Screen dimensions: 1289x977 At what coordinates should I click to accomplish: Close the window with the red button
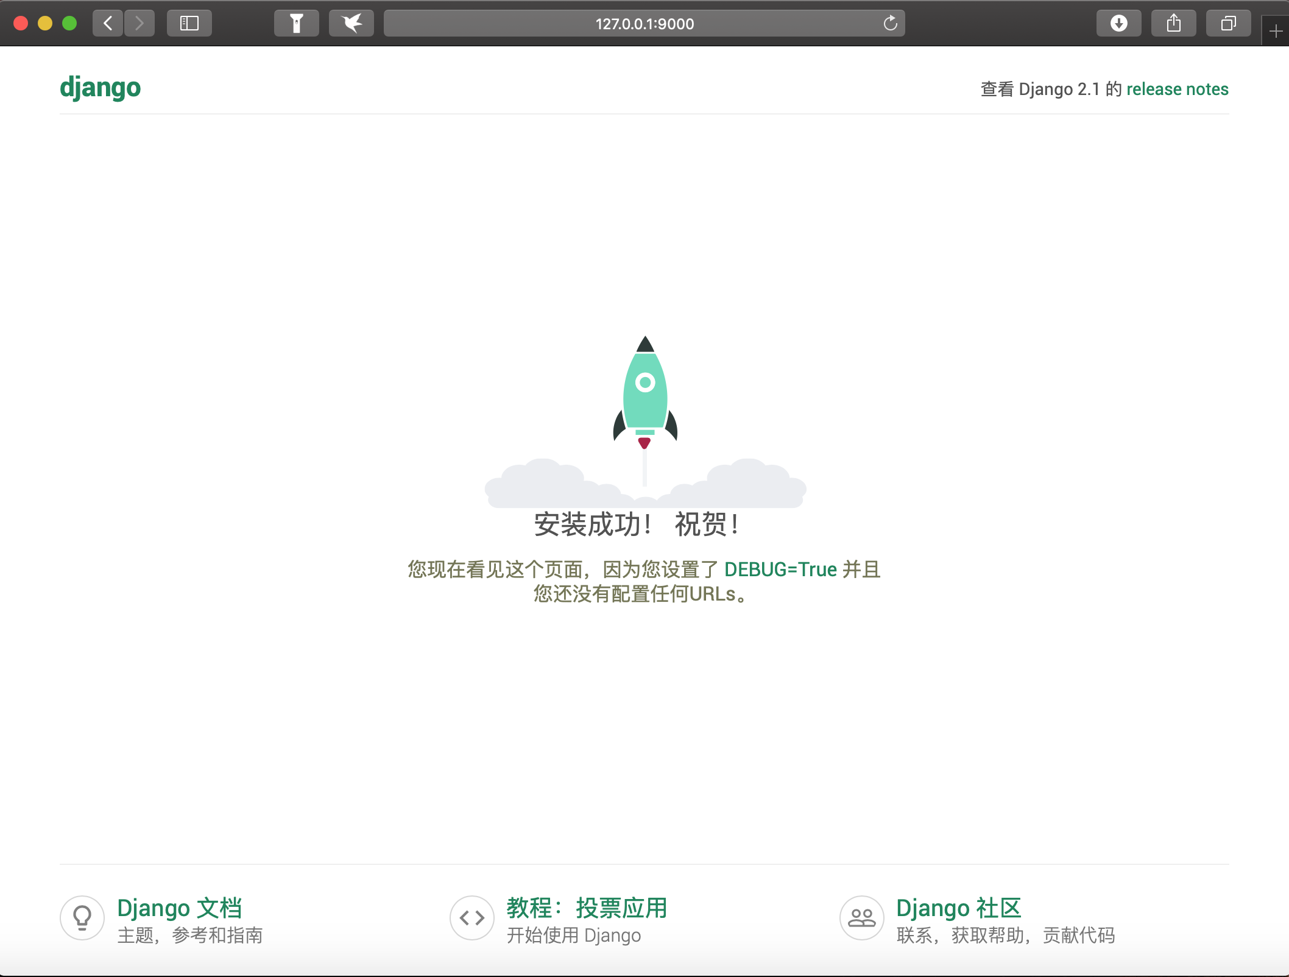(x=21, y=23)
